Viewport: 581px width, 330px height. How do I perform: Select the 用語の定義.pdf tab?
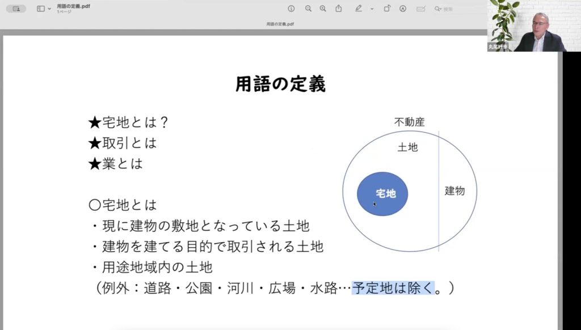pos(280,24)
